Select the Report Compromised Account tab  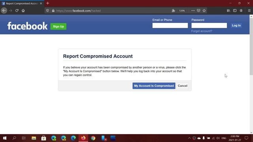22,4
